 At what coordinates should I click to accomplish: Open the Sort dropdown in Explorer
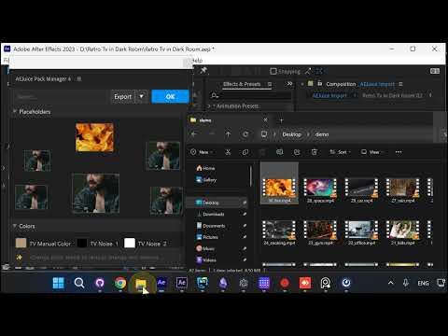[x=340, y=152]
